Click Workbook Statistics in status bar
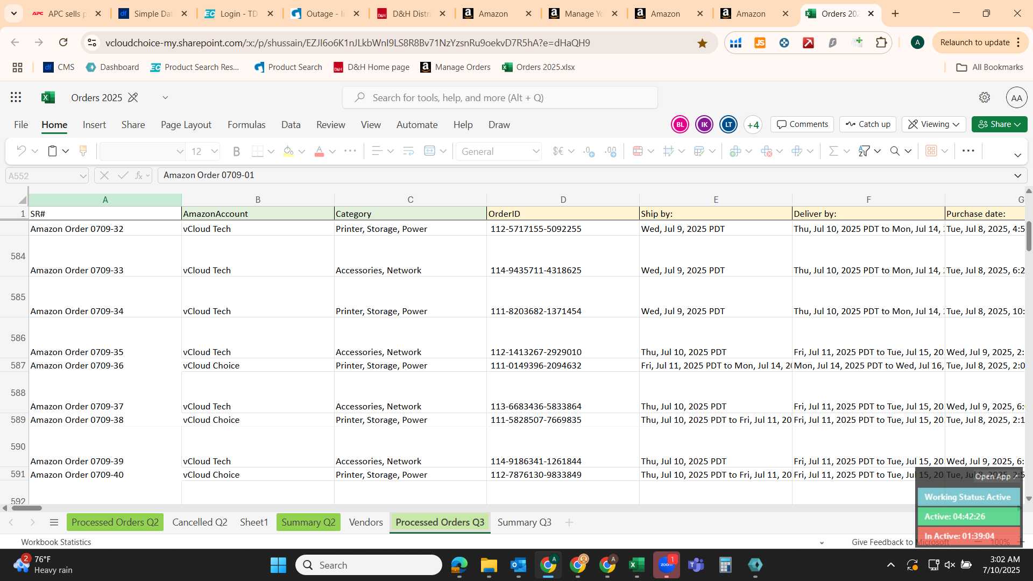 coord(56,542)
